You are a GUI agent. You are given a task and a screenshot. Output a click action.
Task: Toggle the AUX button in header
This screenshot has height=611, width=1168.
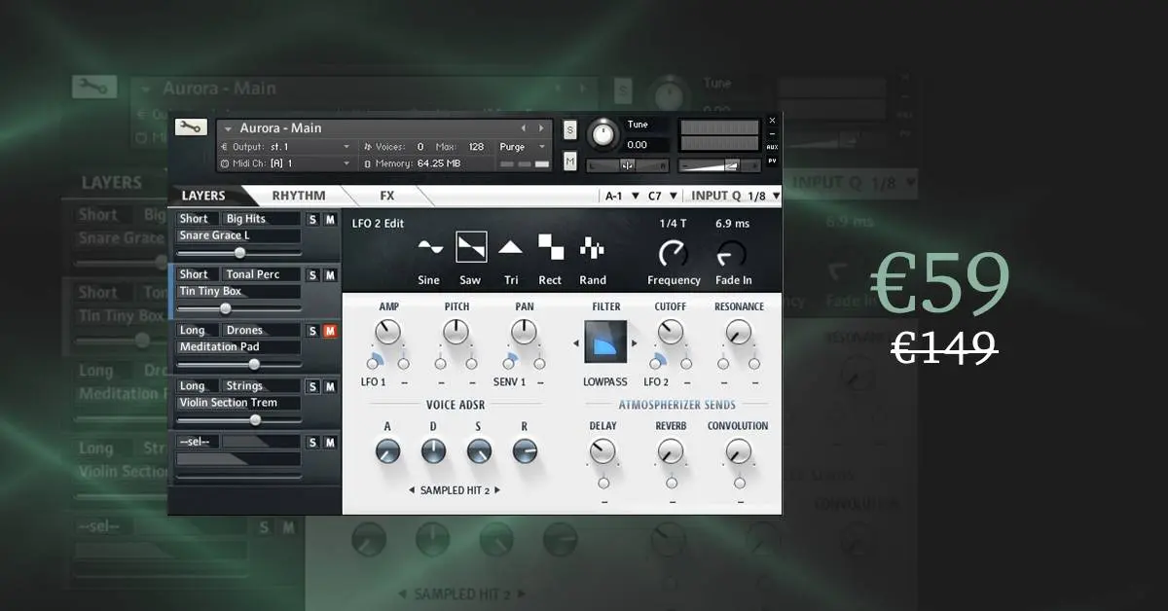pos(772,147)
